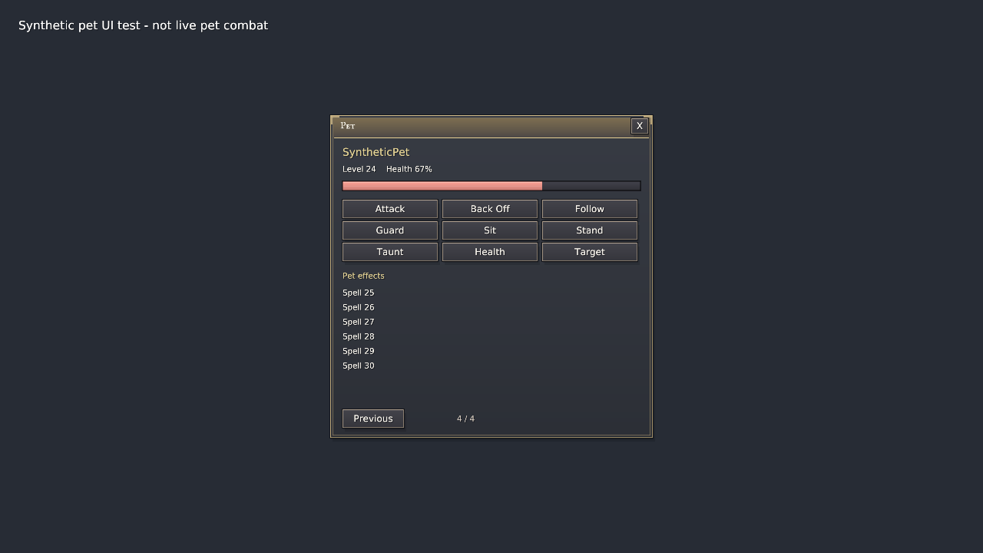The image size is (983, 553).
Task: Go to the Previous effects page
Action: click(373, 419)
